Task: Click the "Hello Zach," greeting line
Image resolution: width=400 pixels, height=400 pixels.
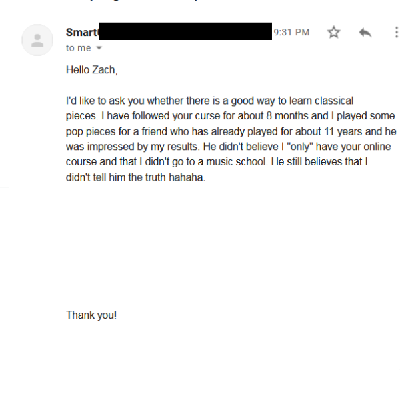Action: [92, 70]
